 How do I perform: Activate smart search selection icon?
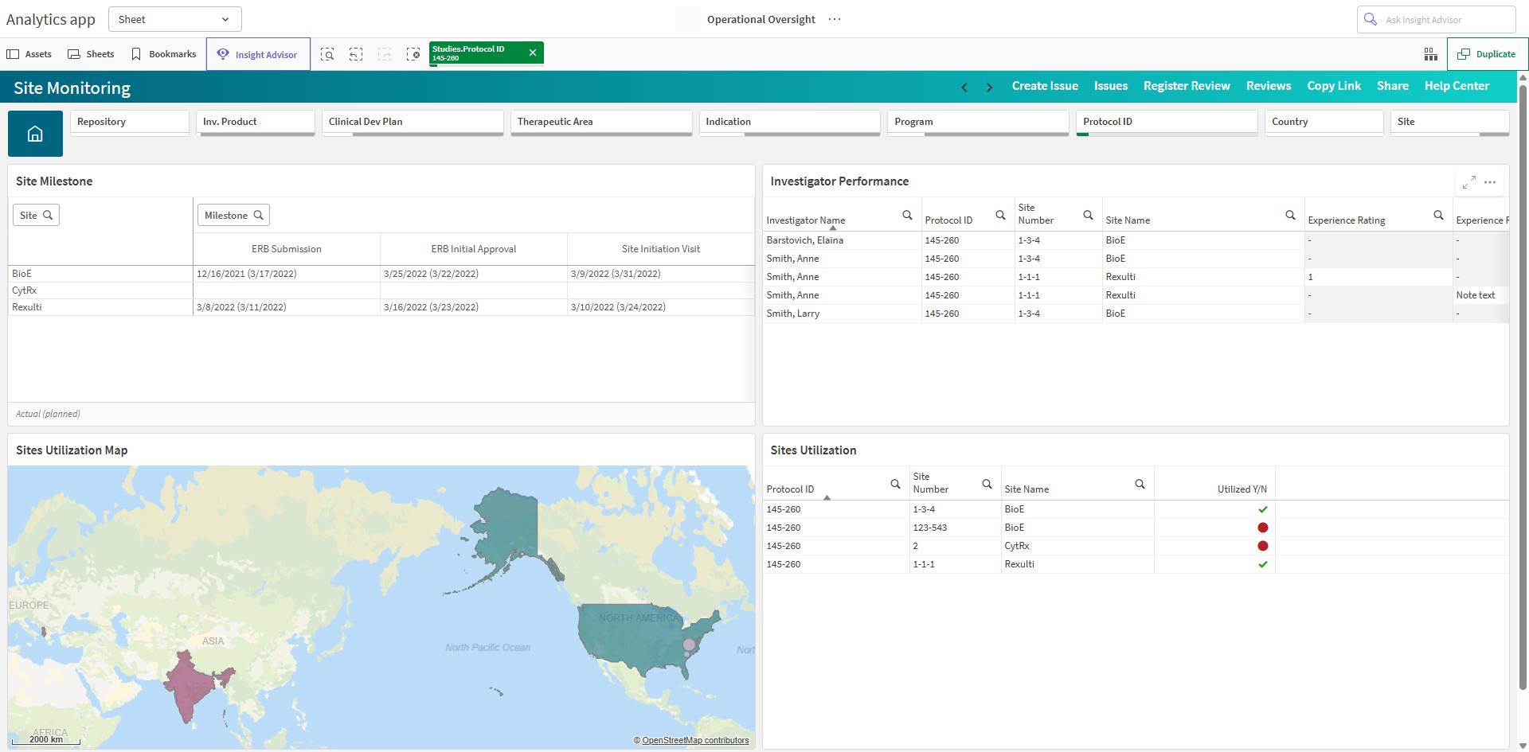click(x=327, y=54)
